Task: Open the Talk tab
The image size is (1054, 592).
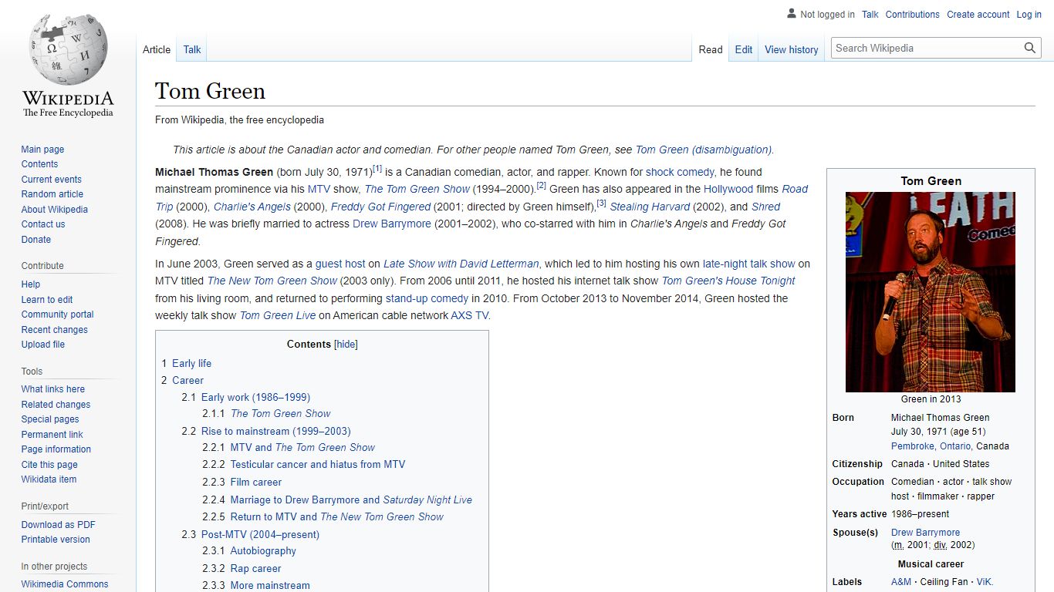Action: pos(192,49)
